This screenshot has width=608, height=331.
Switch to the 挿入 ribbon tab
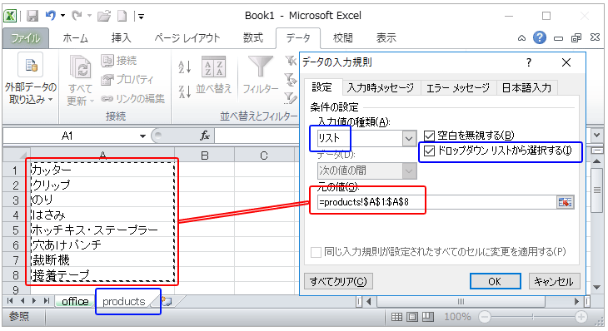[x=121, y=38]
